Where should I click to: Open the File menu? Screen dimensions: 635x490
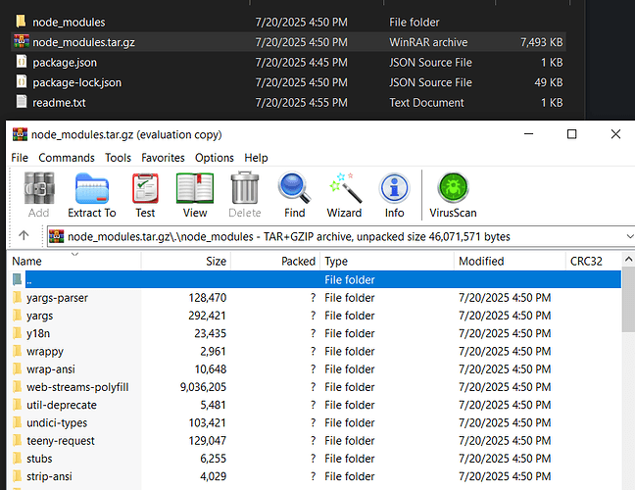[20, 158]
